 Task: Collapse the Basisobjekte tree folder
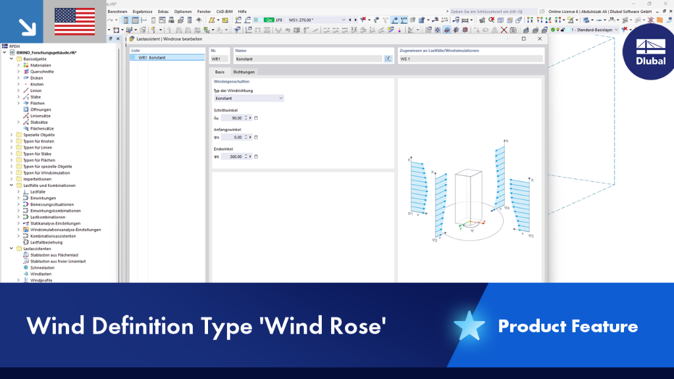[x=12, y=59]
